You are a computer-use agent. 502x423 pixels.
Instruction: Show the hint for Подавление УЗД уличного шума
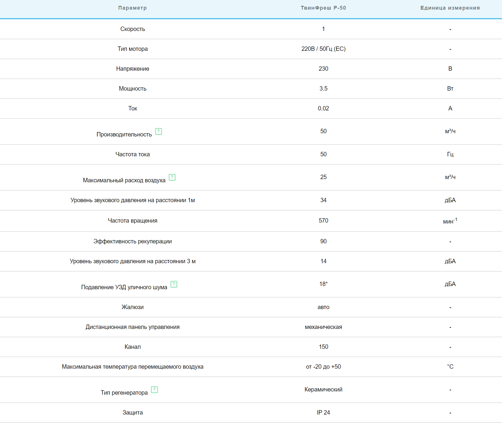(x=174, y=284)
